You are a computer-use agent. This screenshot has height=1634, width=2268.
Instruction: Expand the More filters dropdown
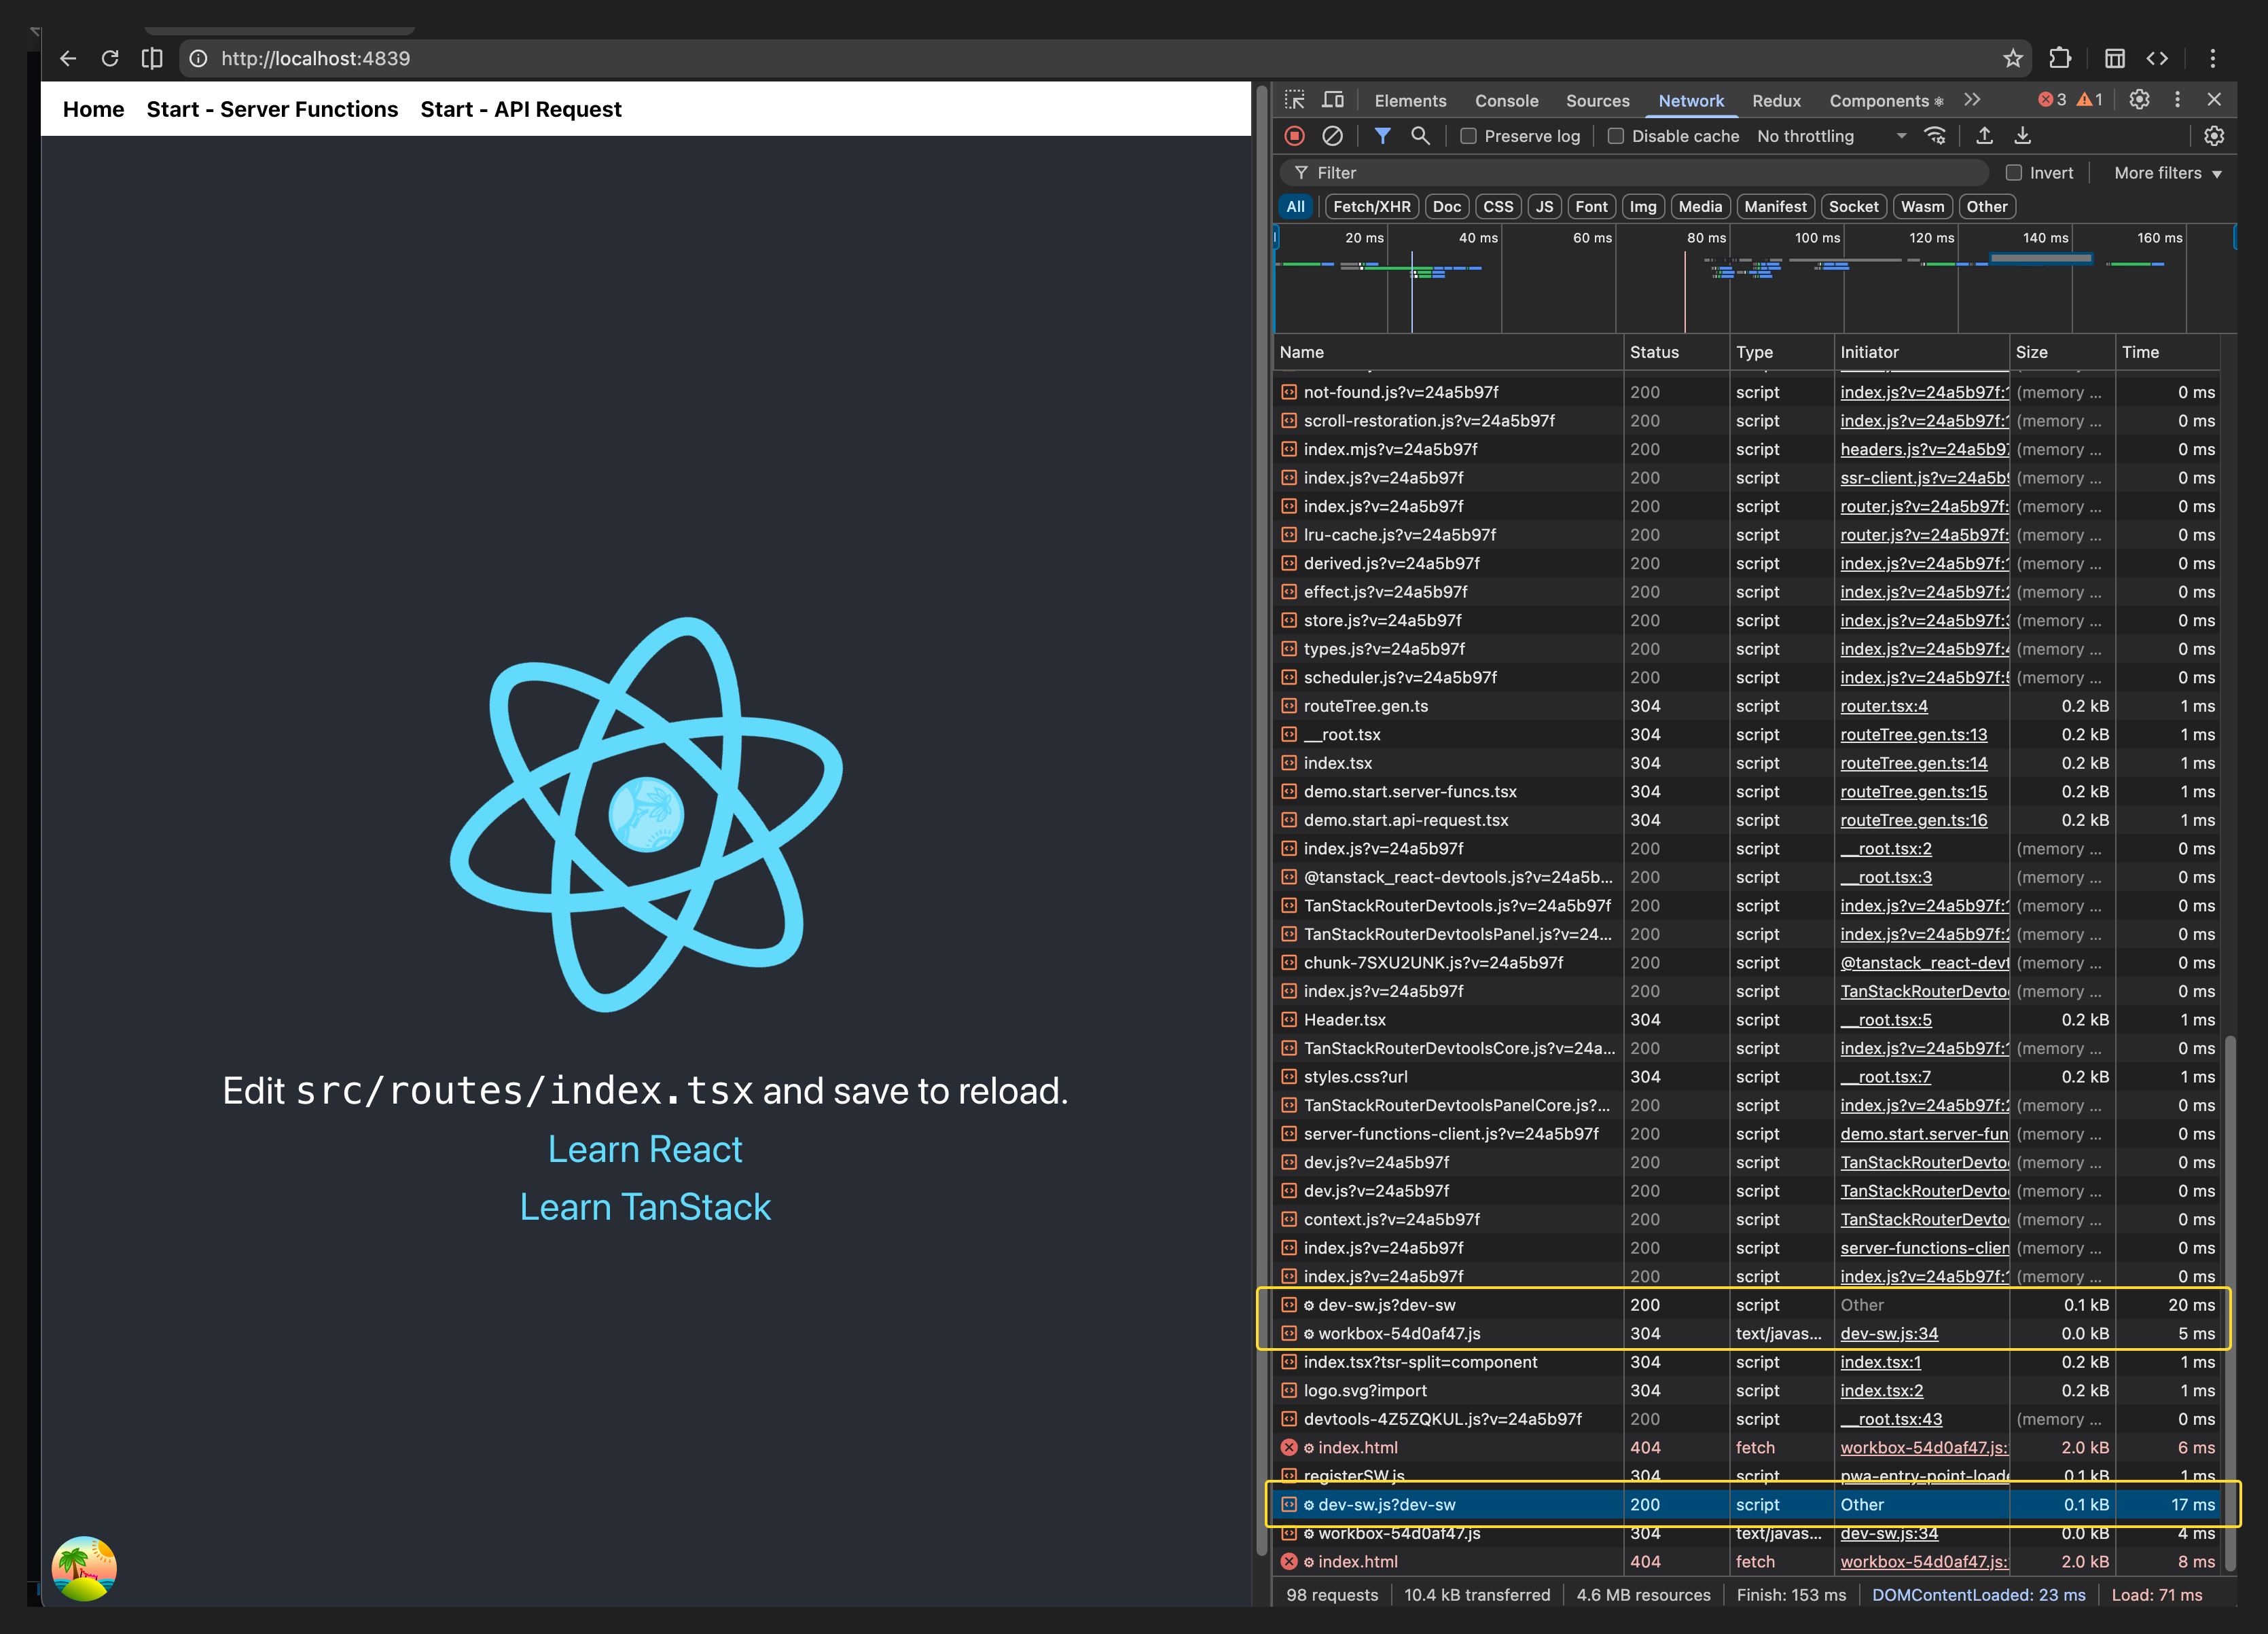tap(2167, 173)
